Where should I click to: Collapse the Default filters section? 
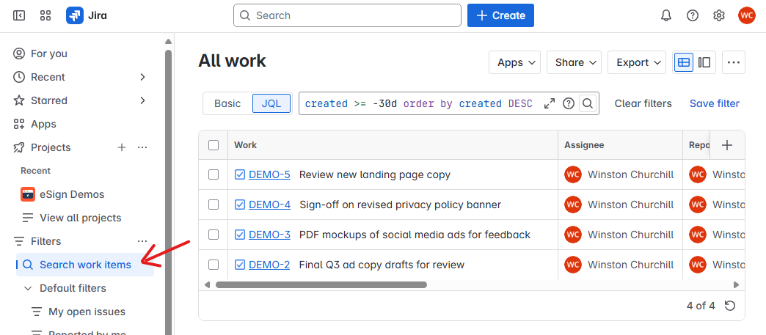[28, 288]
